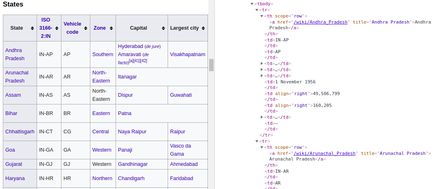Viewport: 441px width, 189px height.
Task: Open the Panaji link
Action: 125,150
